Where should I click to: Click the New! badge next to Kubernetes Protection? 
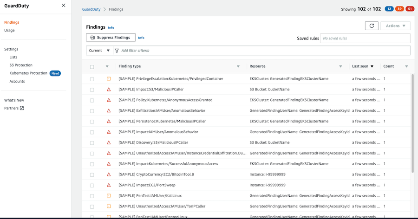[x=55, y=73]
